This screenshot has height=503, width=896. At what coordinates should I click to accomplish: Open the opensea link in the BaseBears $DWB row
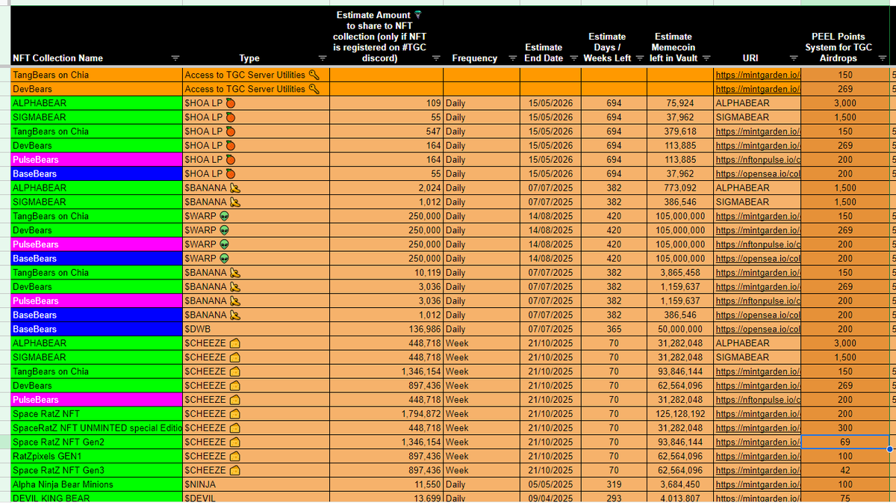(x=758, y=330)
